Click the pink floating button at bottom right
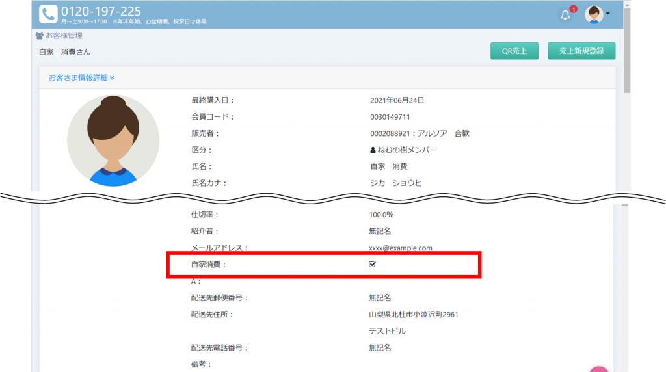Screen dimensions: 666x372 tap(599, 369)
